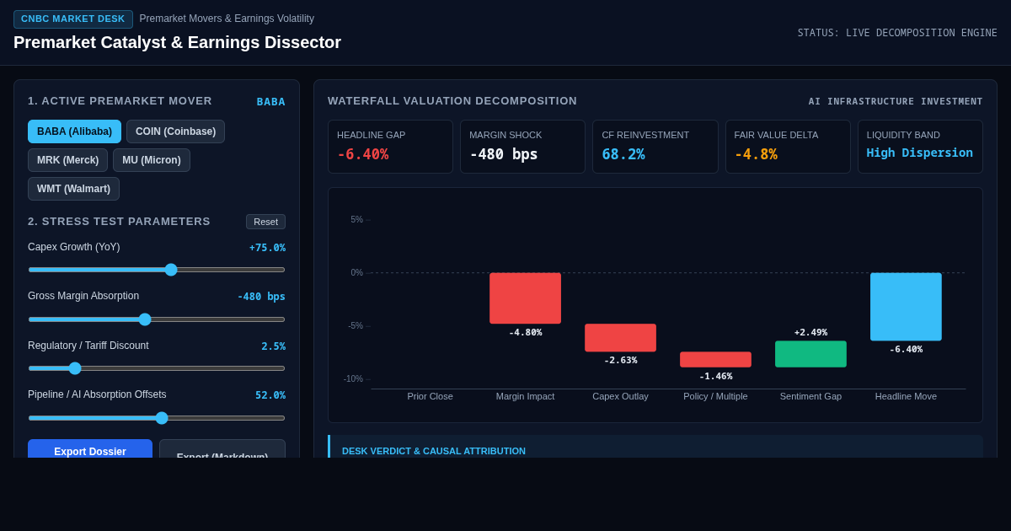Adjust the Gross Margin Absorption slider
The image size is (1011, 531).
coord(157,319)
